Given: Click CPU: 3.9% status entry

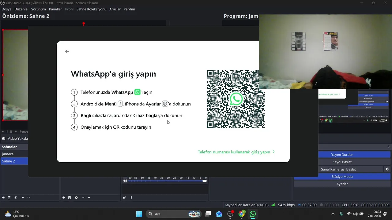Looking at the screenshot, I should pos(350,205).
